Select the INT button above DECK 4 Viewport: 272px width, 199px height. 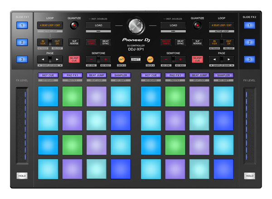click(x=150, y=59)
